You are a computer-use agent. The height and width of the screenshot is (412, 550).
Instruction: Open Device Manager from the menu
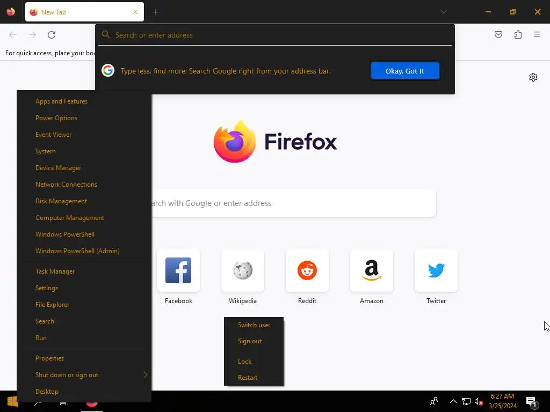[58, 168]
